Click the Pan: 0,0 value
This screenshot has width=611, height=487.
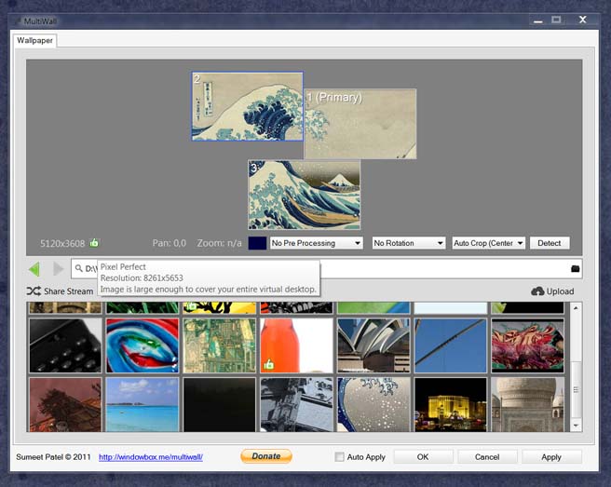(x=170, y=243)
